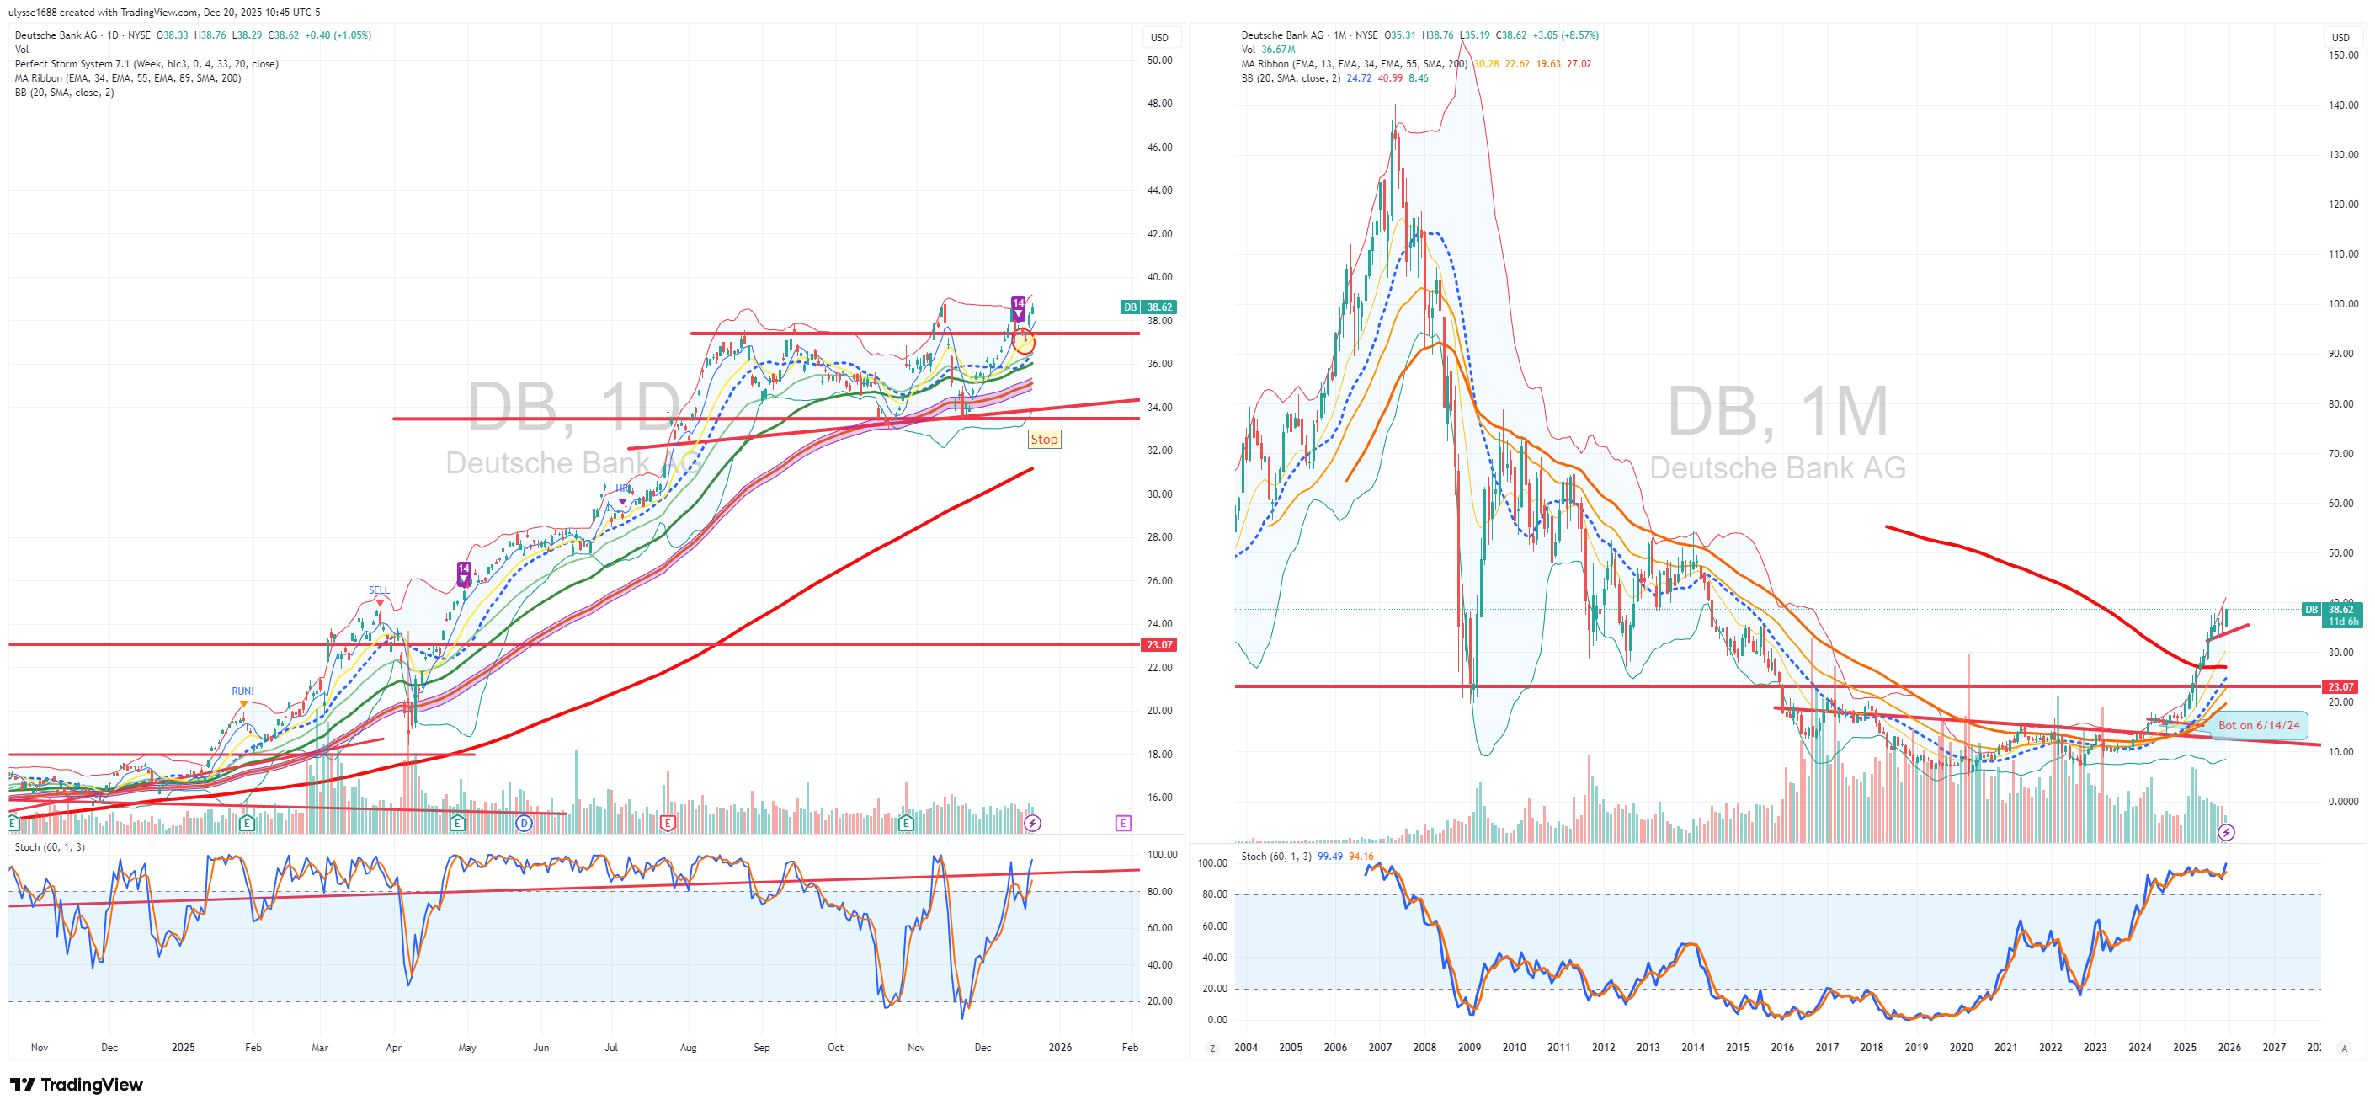Click the red earnings 'E' marker near August
The image size is (2375, 1110).
pos(668,824)
